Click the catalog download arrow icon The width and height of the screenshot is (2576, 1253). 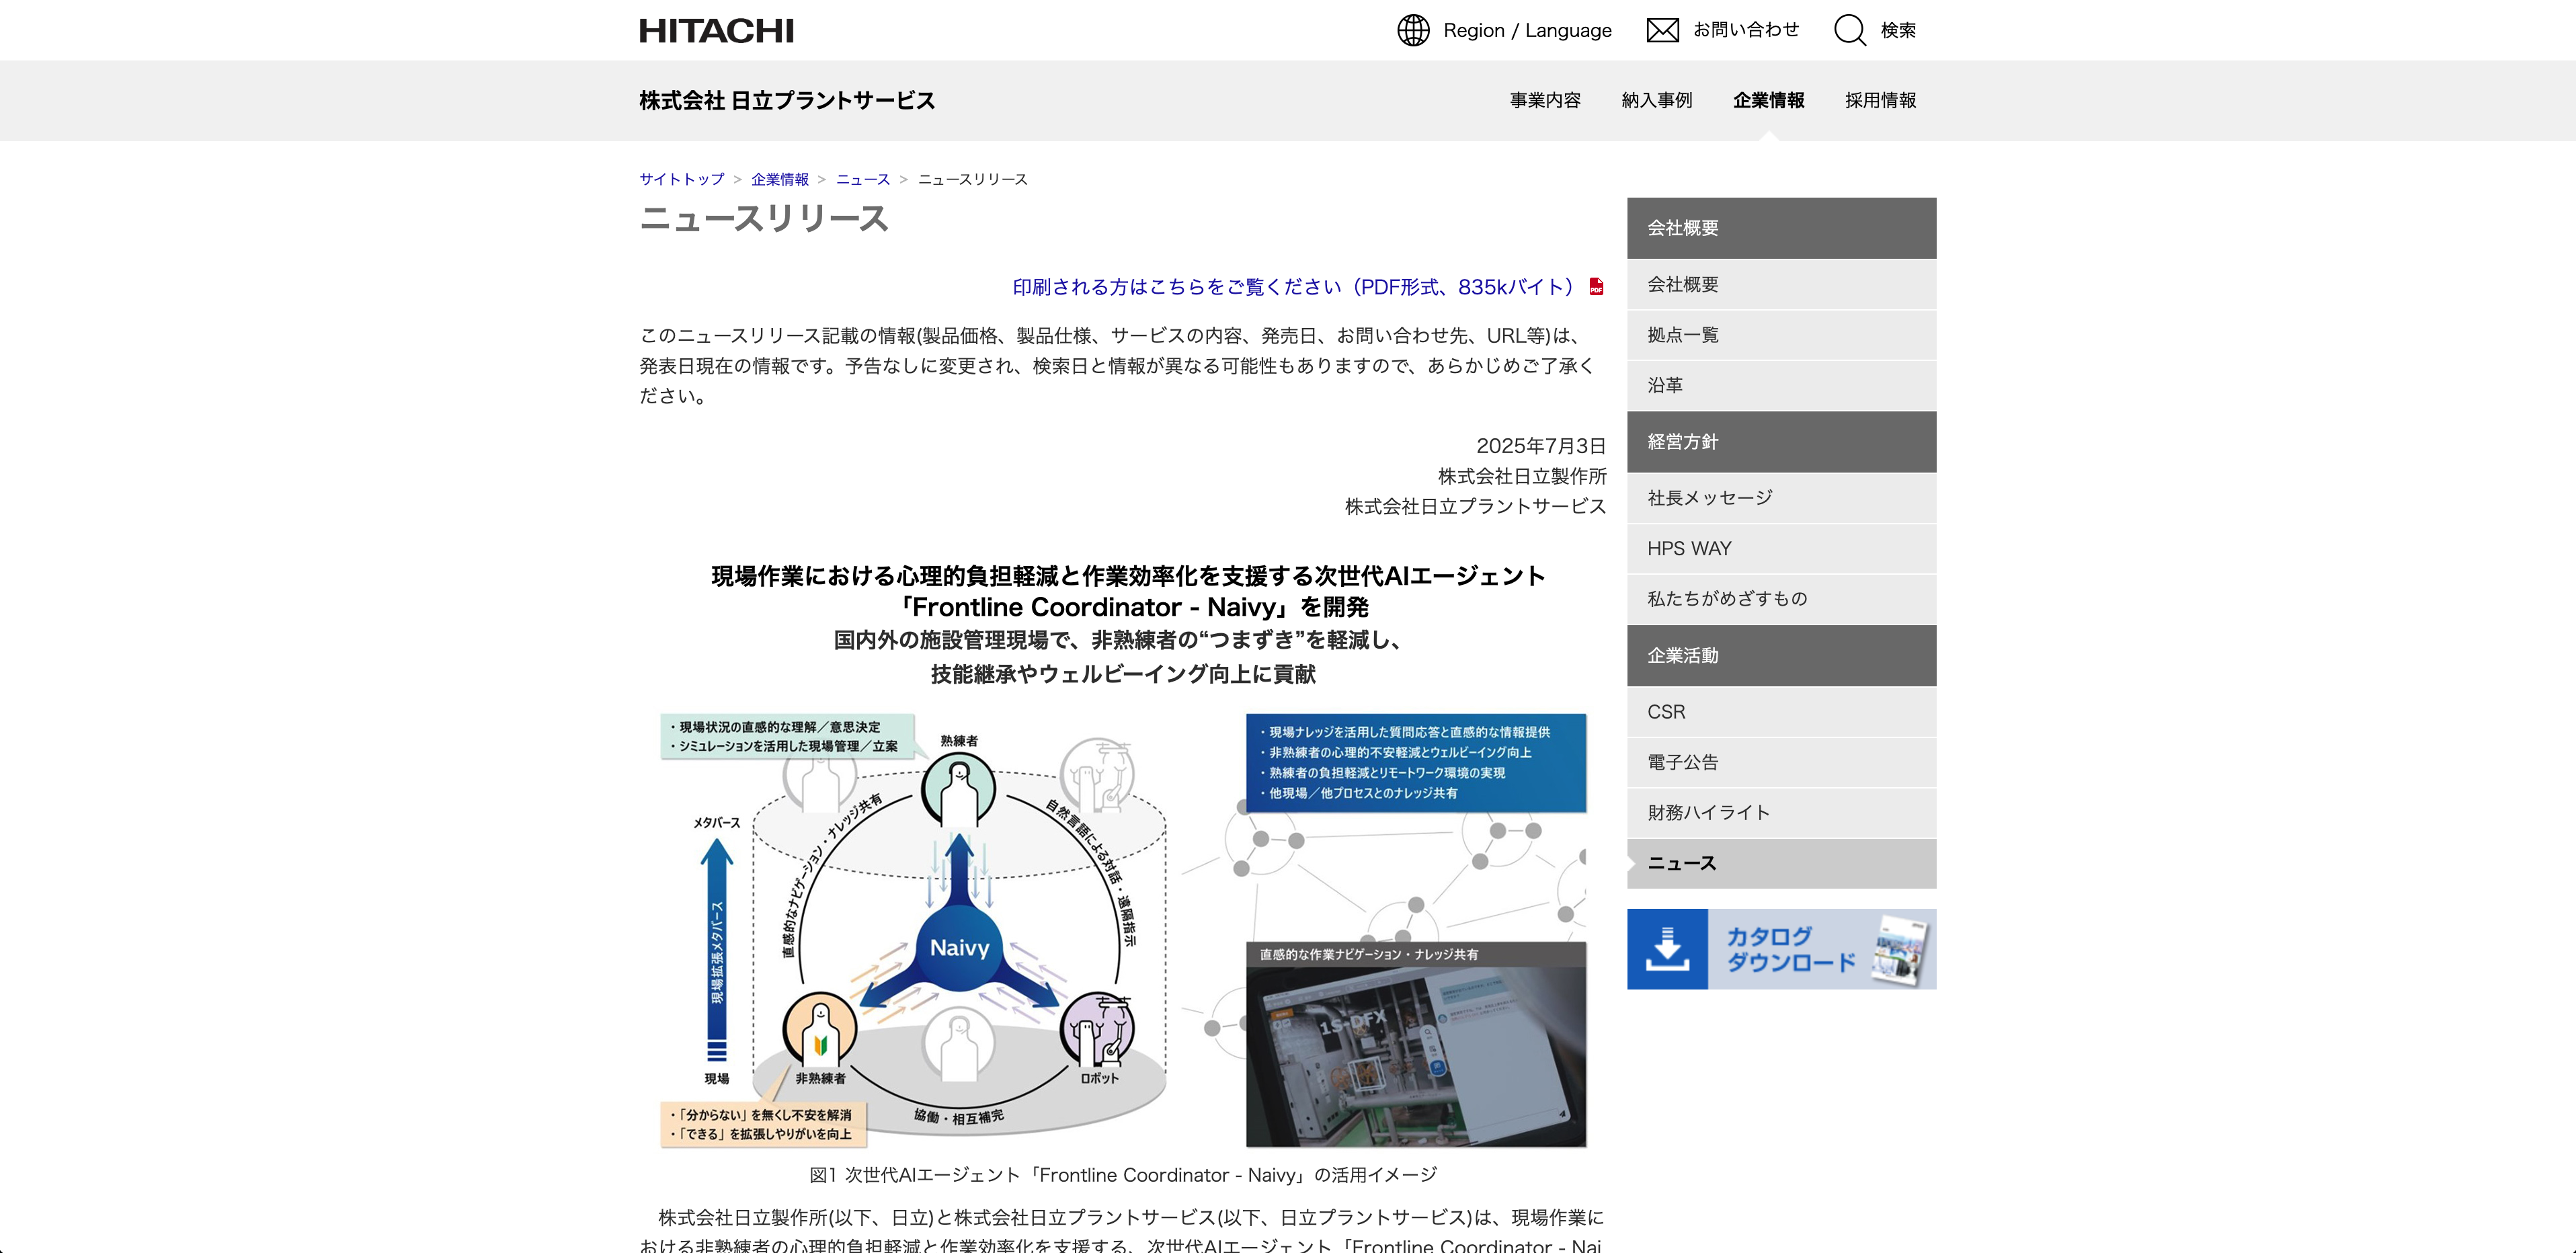click(x=1667, y=949)
